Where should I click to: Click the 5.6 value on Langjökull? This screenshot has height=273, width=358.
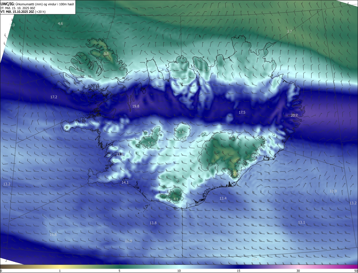[x=150, y=143]
